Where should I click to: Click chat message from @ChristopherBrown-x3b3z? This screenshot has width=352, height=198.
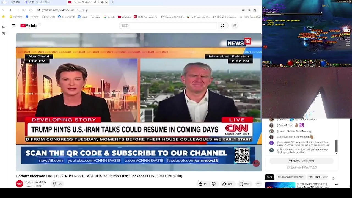point(302,151)
